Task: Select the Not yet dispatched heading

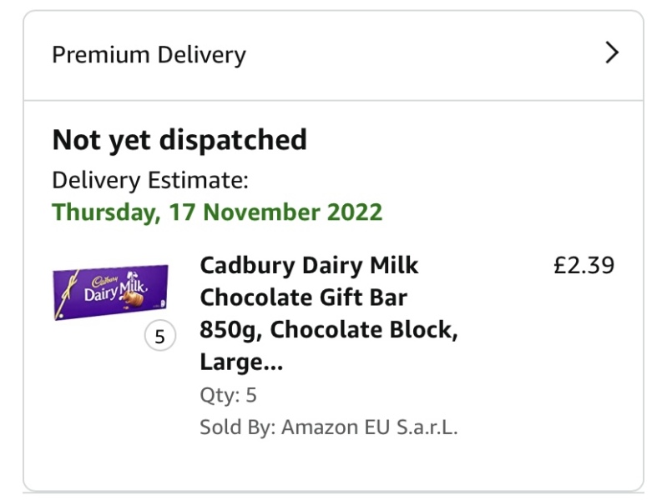Action: coord(179,139)
